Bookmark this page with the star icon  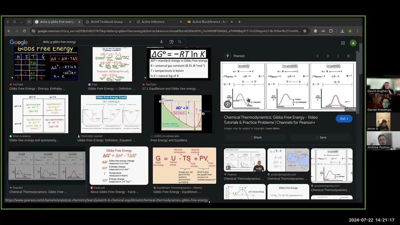305,31
